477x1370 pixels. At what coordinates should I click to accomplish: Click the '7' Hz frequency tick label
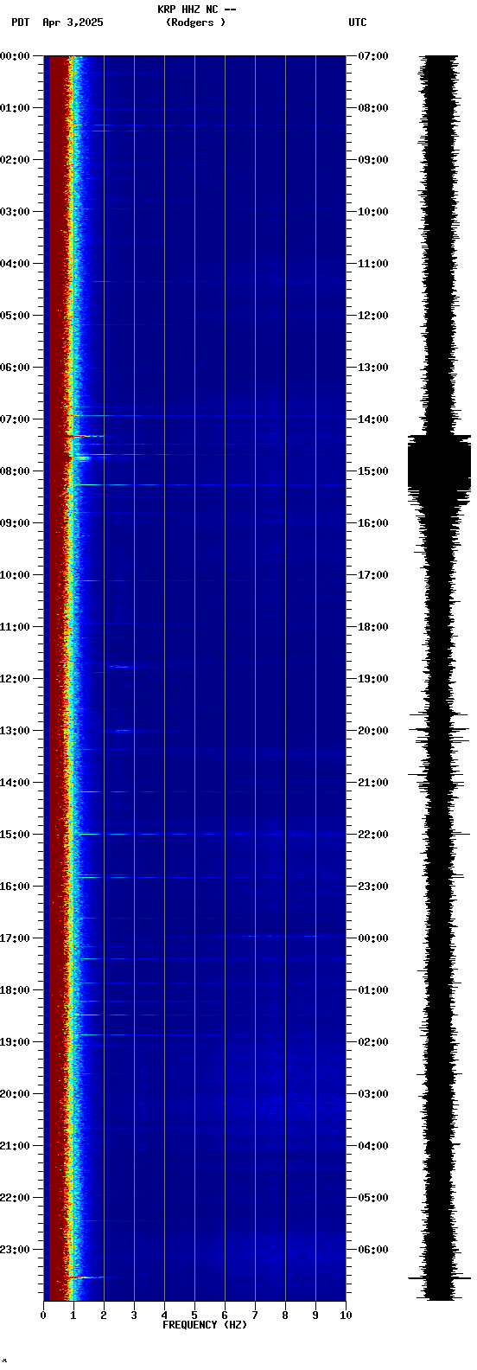click(255, 1316)
